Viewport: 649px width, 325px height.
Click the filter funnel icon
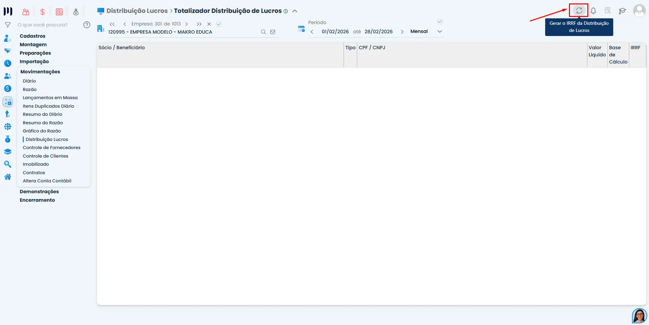(7, 25)
